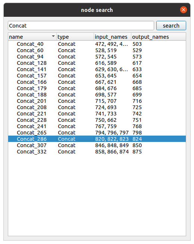
Task: Select the Concat_265 node
Action: click(x=97, y=133)
